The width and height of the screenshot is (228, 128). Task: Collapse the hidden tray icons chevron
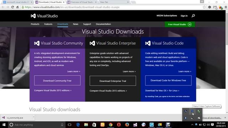click(x=192, y=125)
